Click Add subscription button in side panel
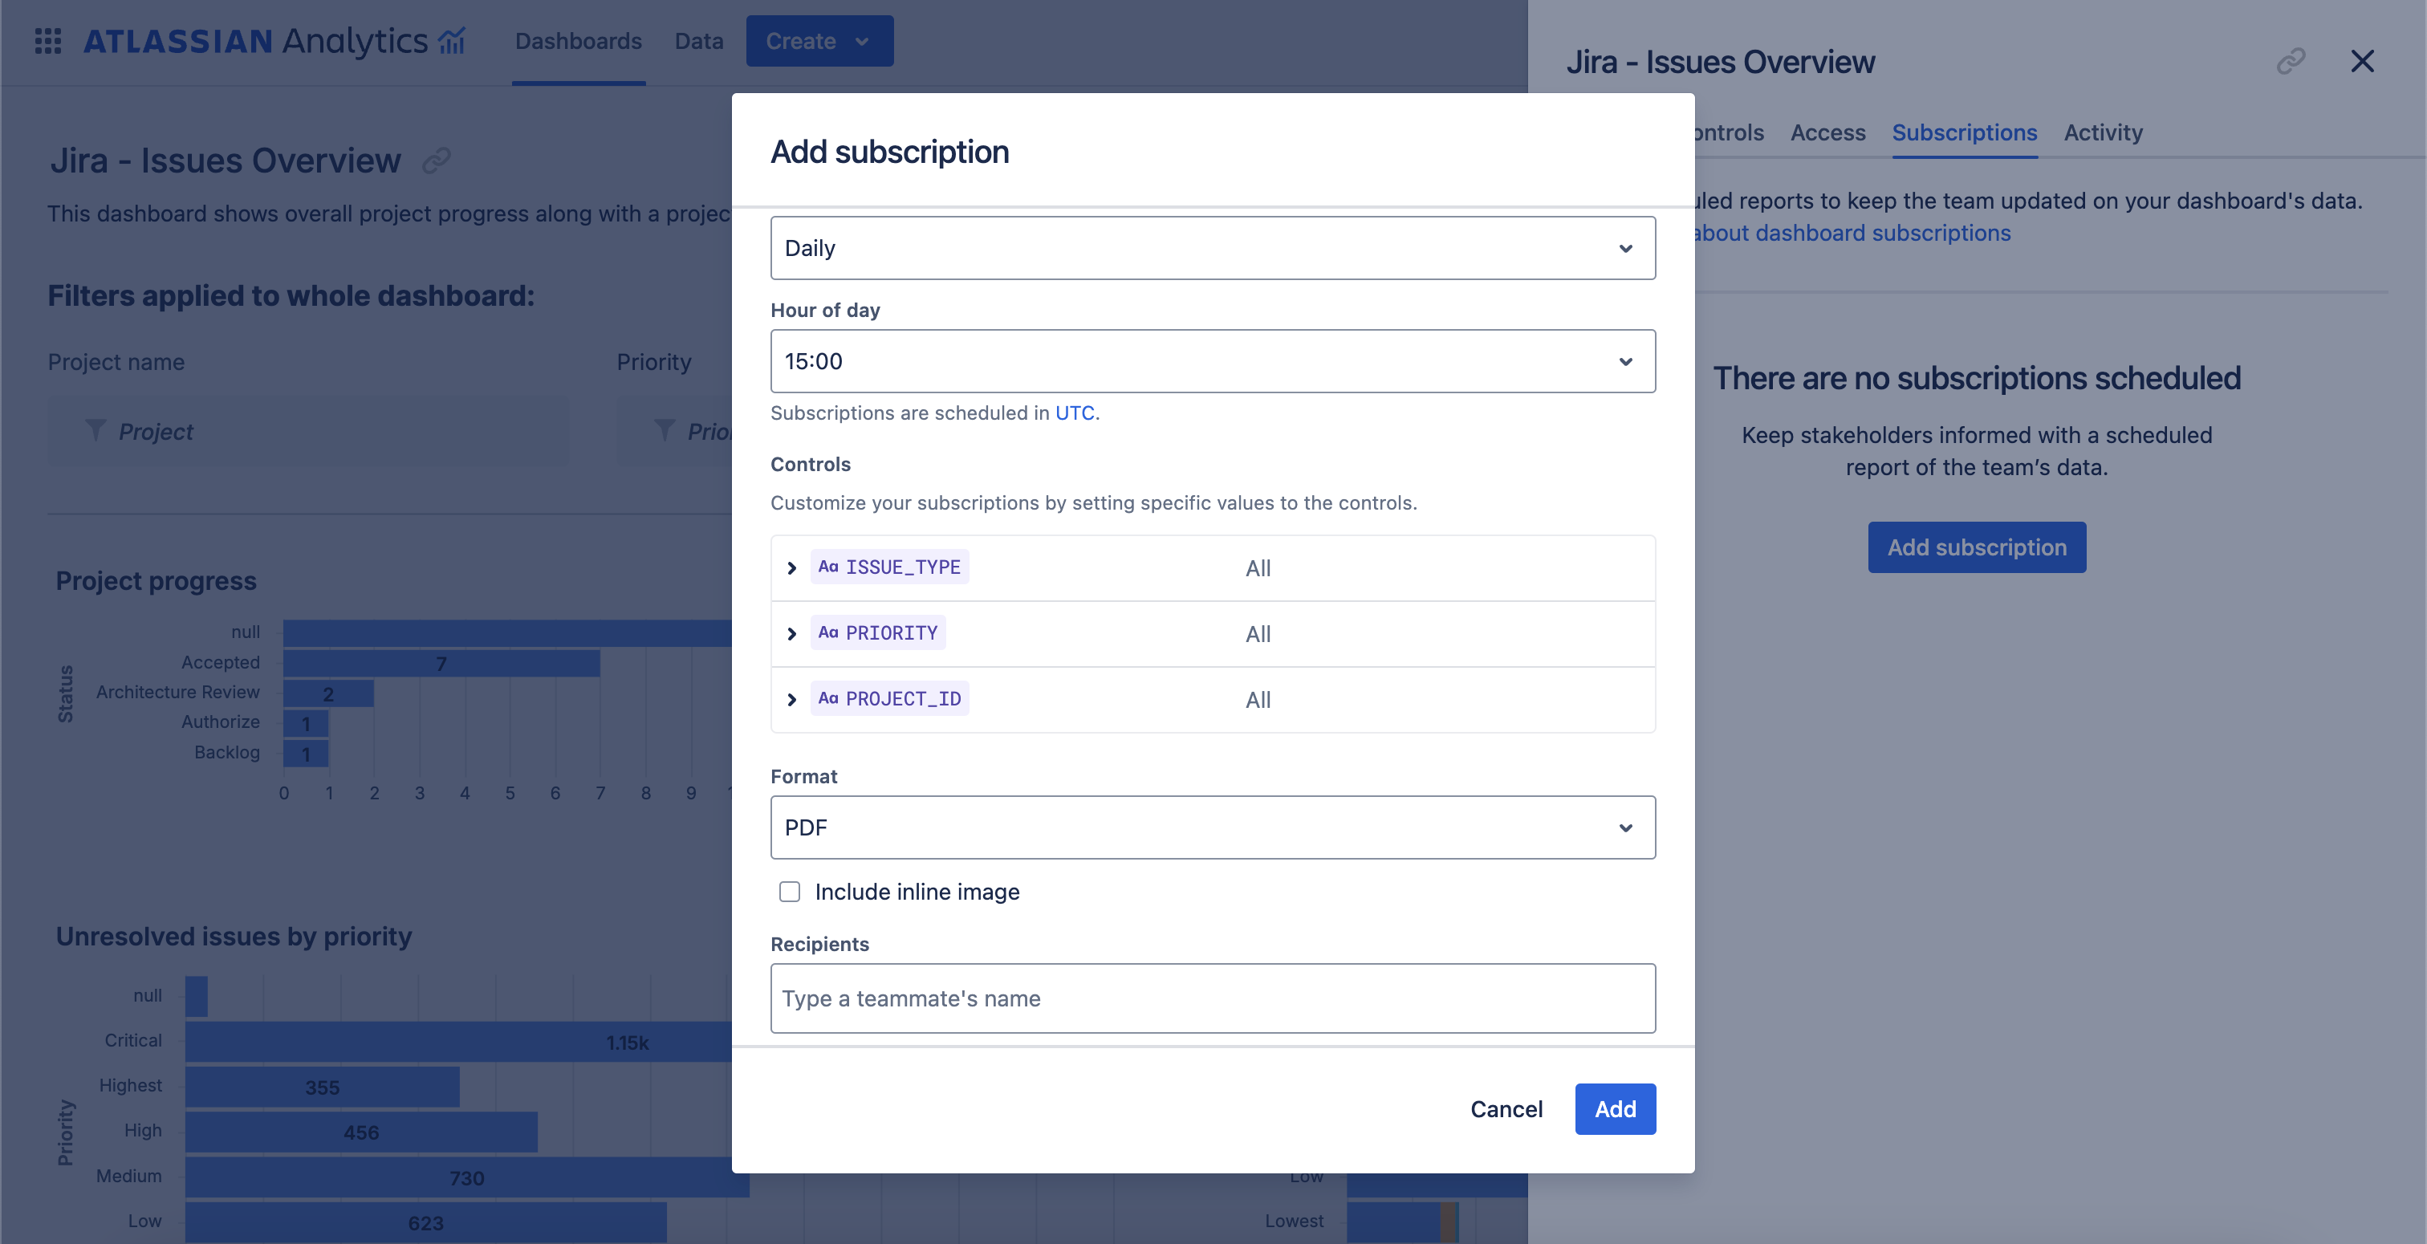The image size is (2427, 1244). [1977, 547]
